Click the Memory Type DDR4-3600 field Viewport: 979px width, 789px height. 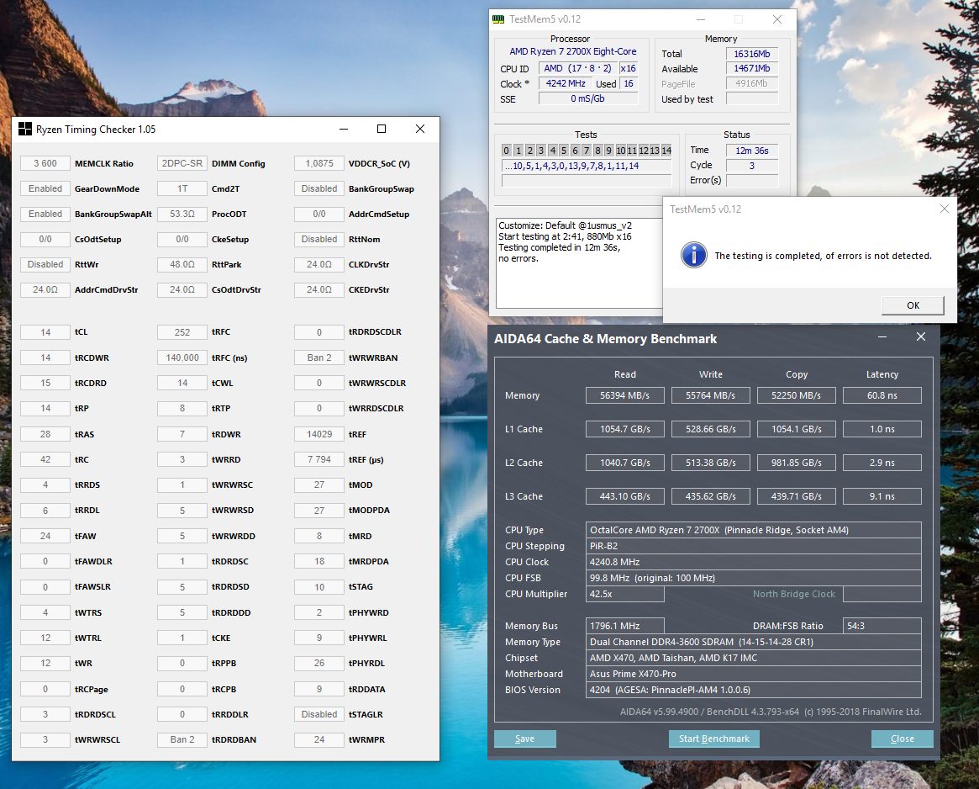coord(754,642)
